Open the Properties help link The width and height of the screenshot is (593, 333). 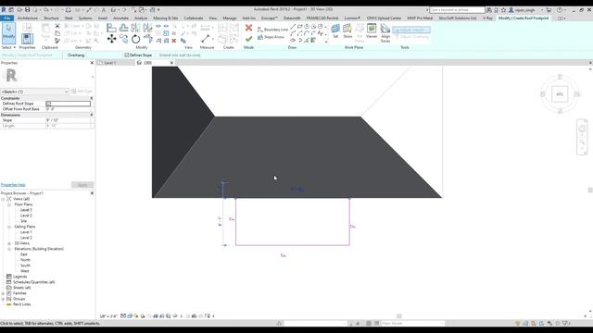(13, 185)
